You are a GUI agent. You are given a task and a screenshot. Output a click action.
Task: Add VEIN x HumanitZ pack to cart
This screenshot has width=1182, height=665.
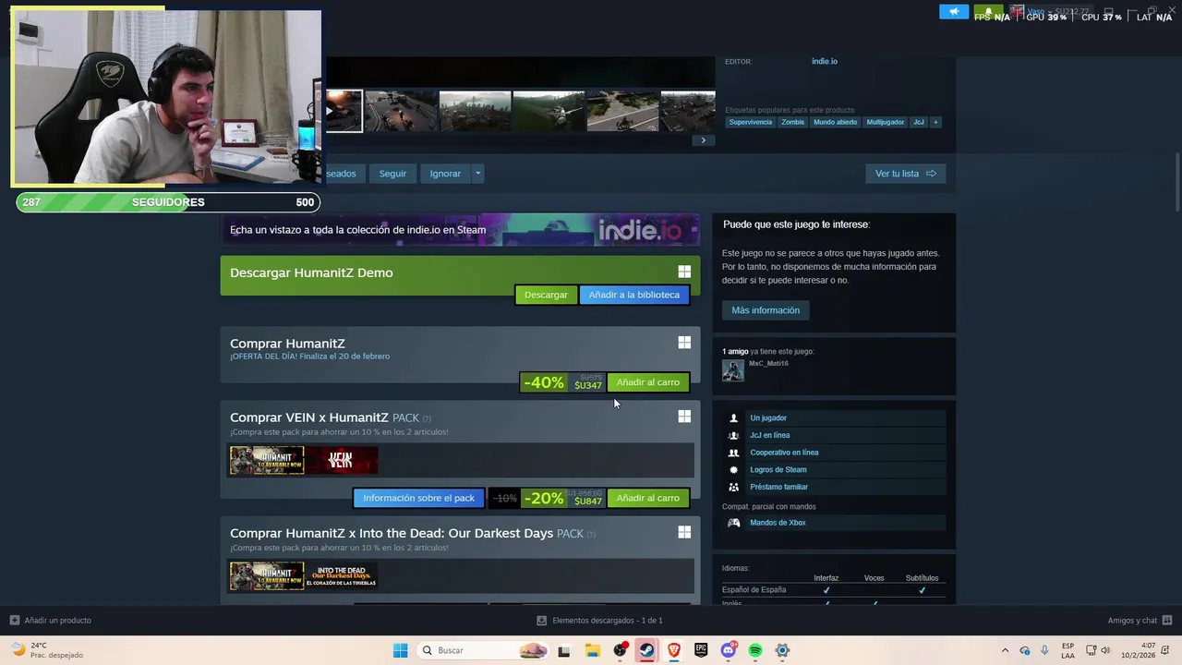(x=647, y=498)
